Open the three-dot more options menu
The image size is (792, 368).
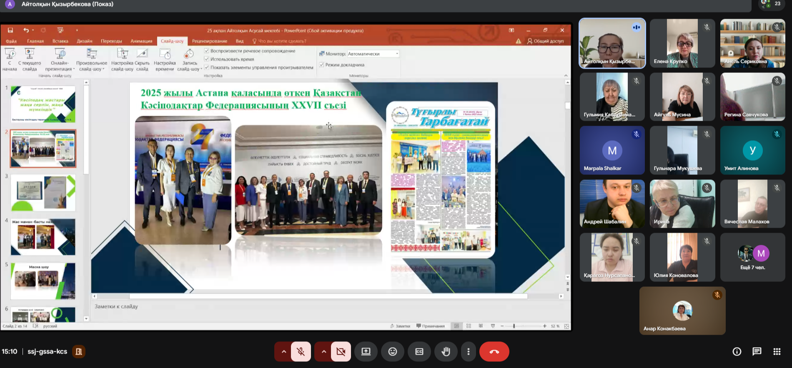click(468, 352)
